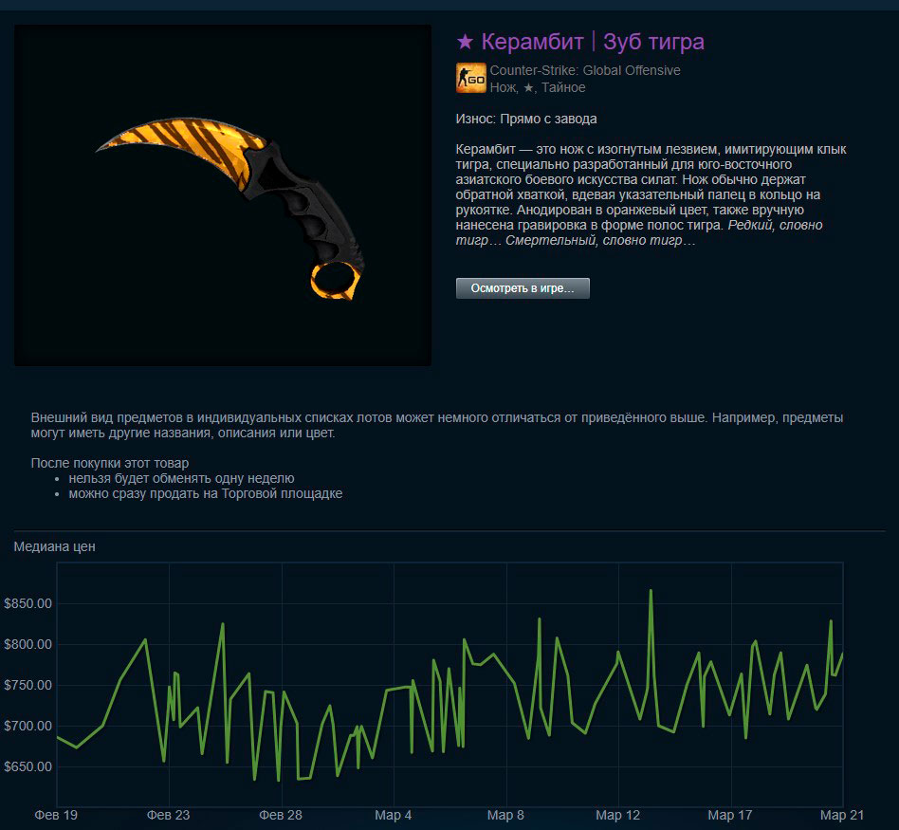Click the нельзя будет обменять одну неделю bullet
The height and width of the screenshot is (830, 899).
[181, 478]
